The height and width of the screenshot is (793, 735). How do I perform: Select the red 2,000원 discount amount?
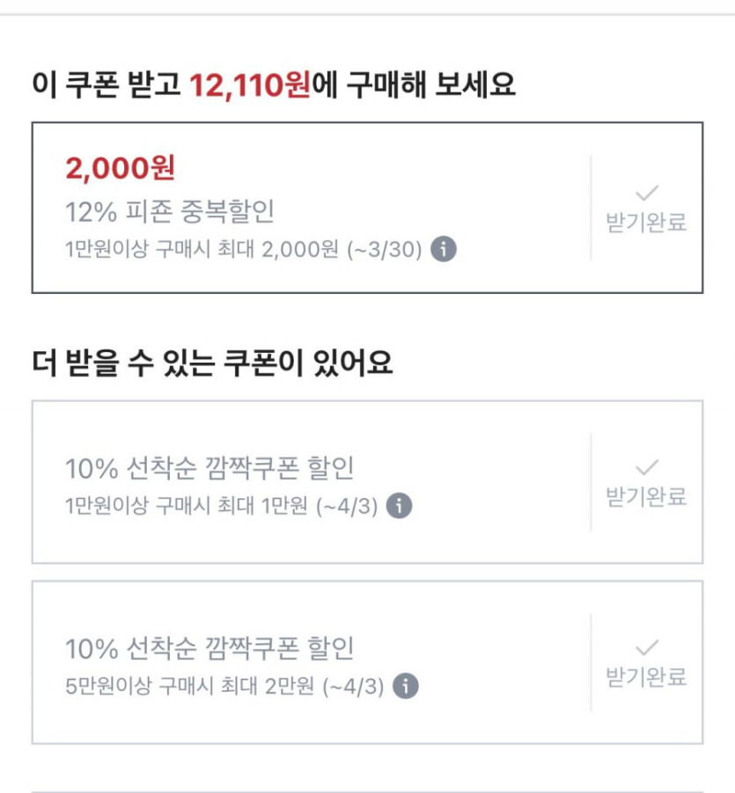(121, 166)
